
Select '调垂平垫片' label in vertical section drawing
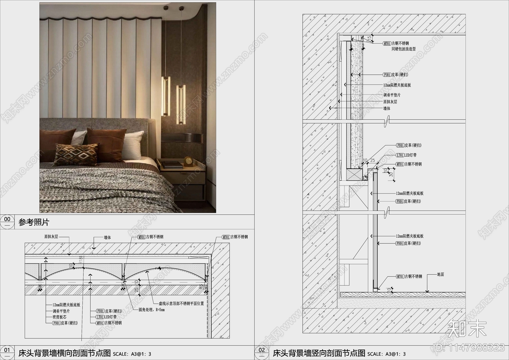pos(392,95)
